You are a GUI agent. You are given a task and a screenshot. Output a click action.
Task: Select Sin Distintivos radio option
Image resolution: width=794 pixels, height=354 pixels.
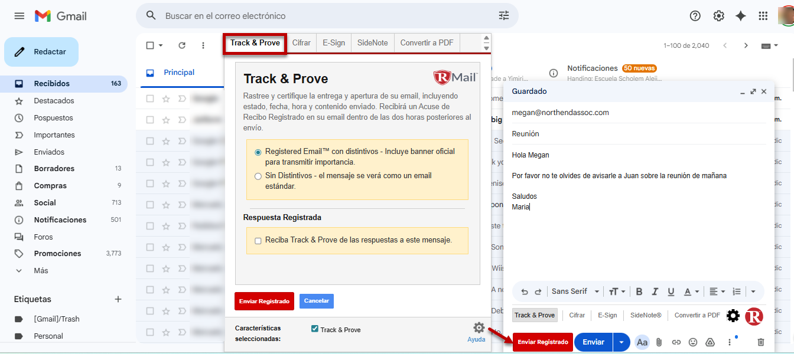pos(258,176)
